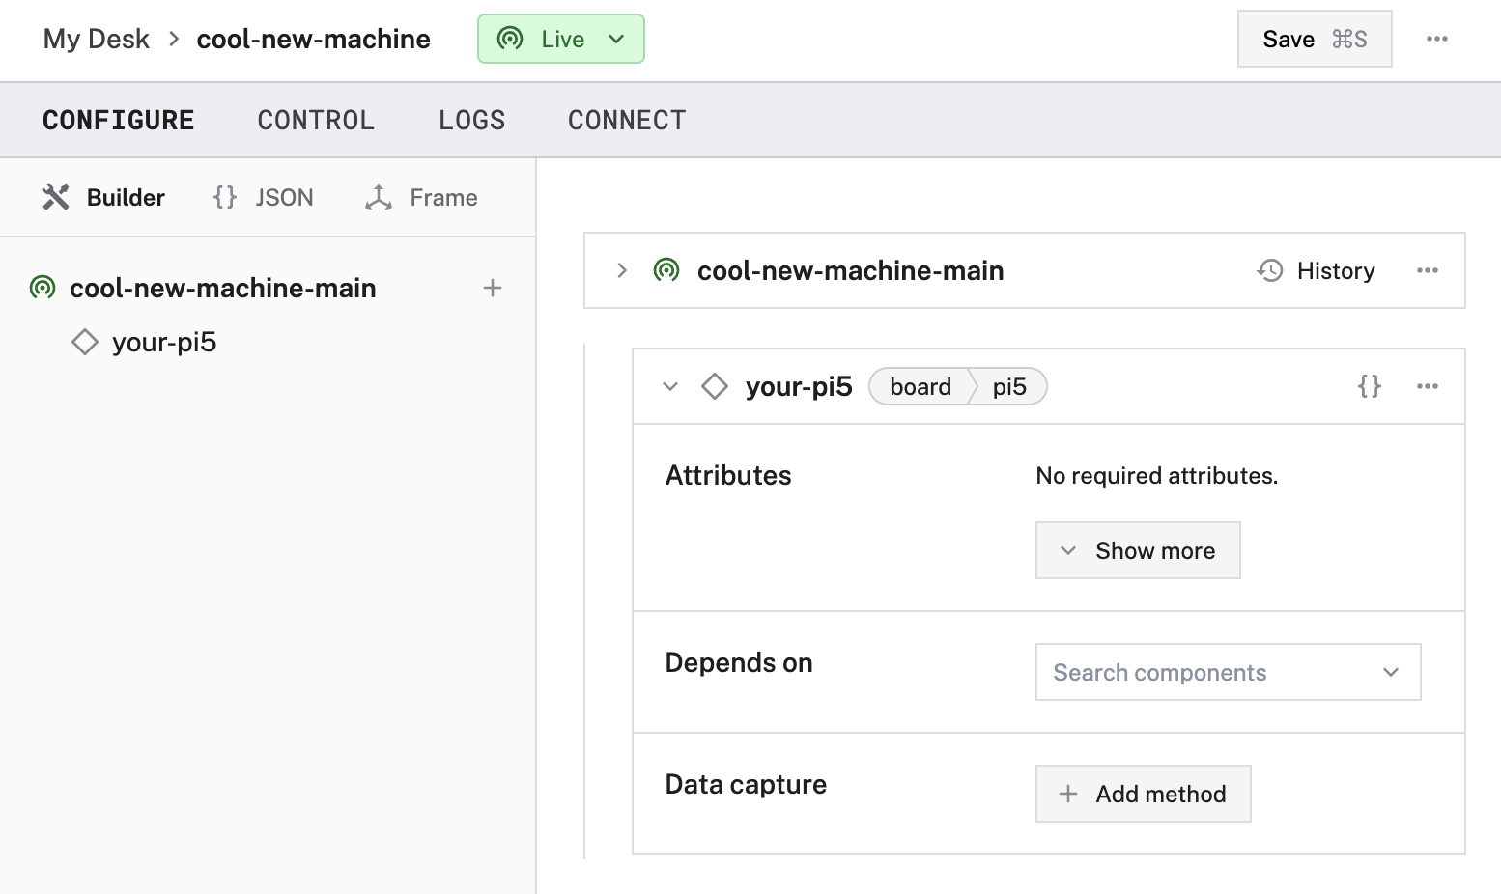Screen dimensions: 1501x894
Task: Expand attributes with Show more
Action: point(1137,550)
